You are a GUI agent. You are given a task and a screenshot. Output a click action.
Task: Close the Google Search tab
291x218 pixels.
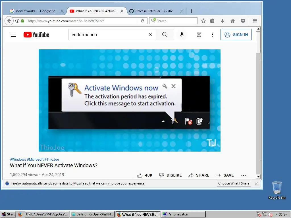[62, 11]
